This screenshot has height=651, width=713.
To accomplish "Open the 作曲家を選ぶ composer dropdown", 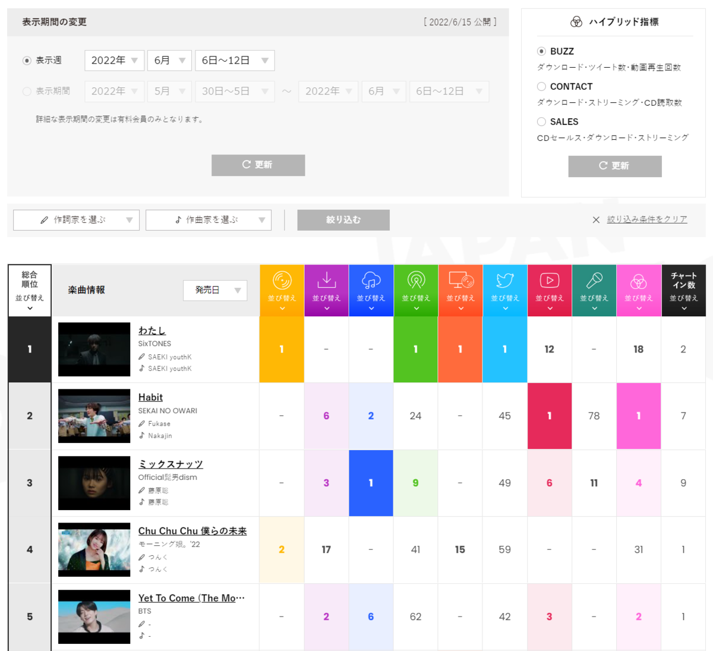I will pos(209,220).
